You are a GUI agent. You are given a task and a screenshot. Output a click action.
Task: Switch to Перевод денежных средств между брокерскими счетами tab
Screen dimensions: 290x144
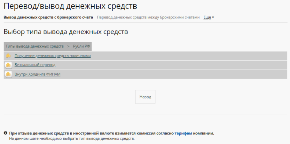pyautogui.click(x=148, y=17)
